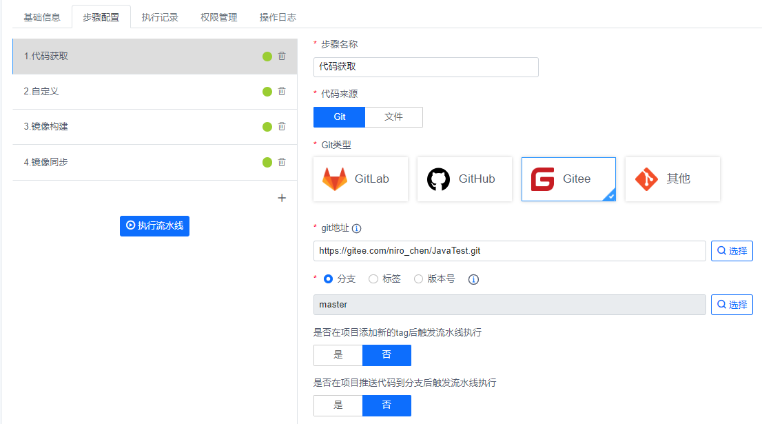Select 是 for tag-triggered pipeline execution

point(338,355)
